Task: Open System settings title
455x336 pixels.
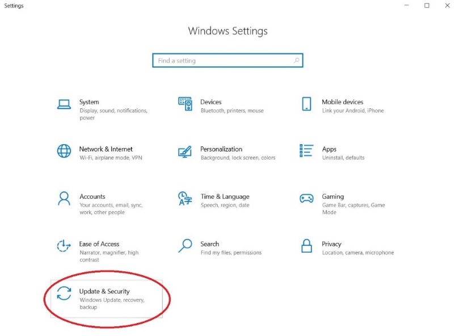Action: (89, 102)
